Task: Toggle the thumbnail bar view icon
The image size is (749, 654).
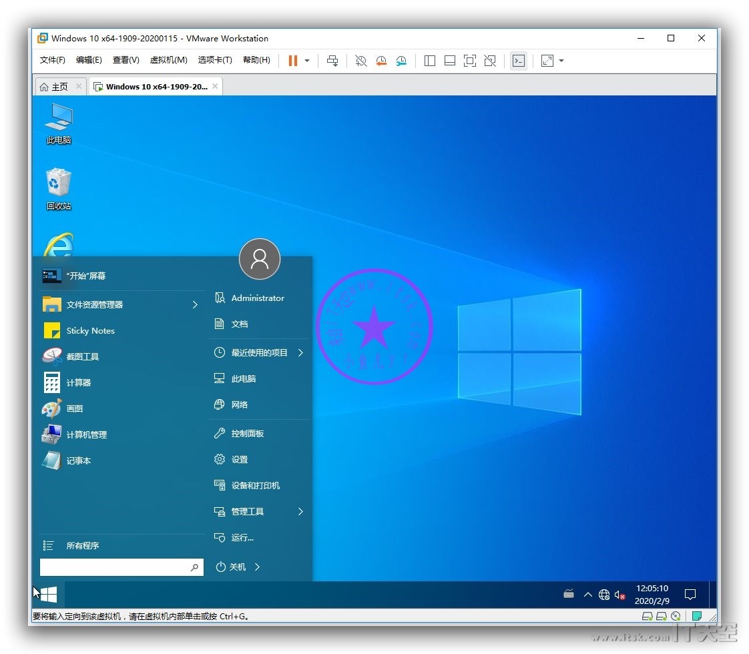Action: [x=449, y=61]
